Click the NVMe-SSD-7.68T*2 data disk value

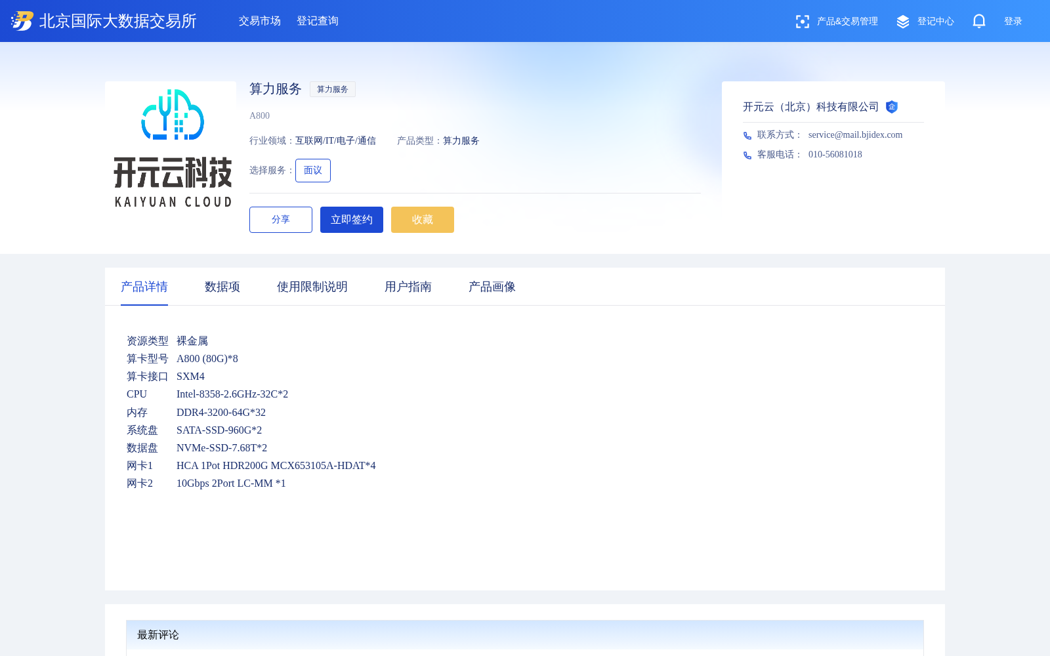[222, 448]
